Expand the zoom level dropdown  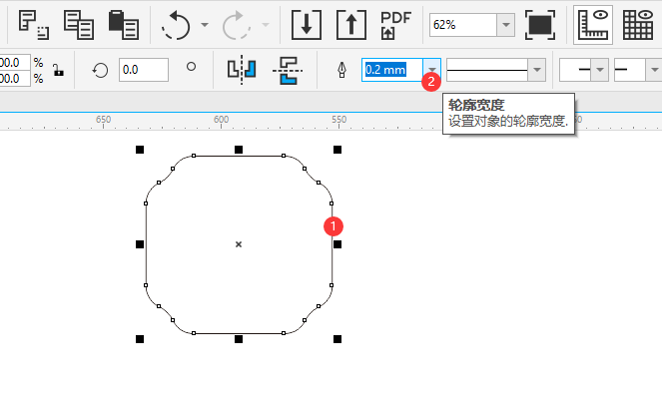[506, 25]
